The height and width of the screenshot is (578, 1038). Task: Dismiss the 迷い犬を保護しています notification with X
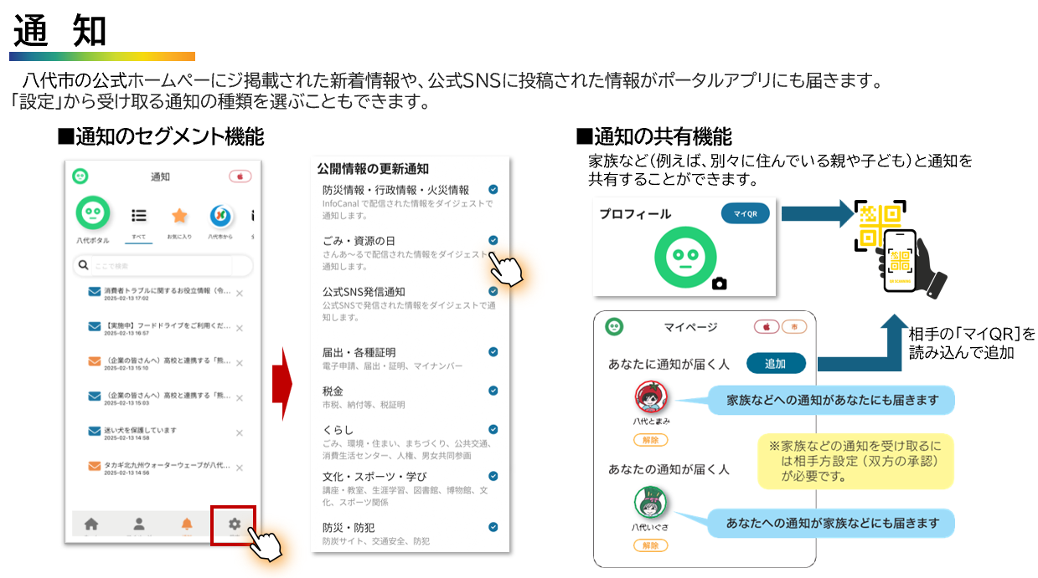(x=240, y=433)
